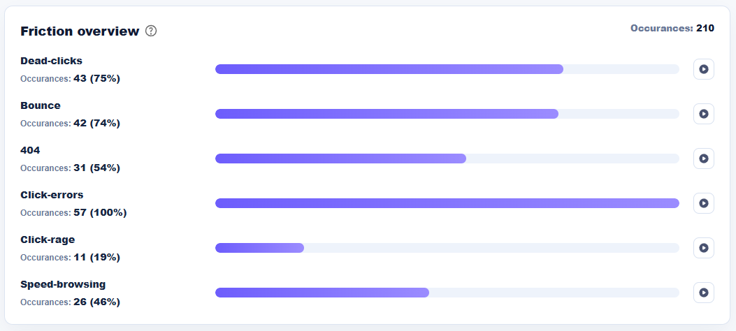
Task: Click the Bounce progress bar
Action: (x=447, y=114)
